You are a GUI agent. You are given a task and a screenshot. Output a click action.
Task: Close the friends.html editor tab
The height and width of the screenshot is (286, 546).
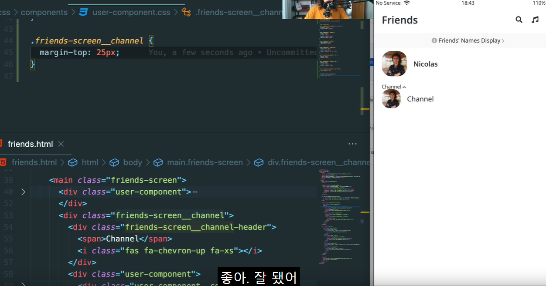click(x=61, y=144)
